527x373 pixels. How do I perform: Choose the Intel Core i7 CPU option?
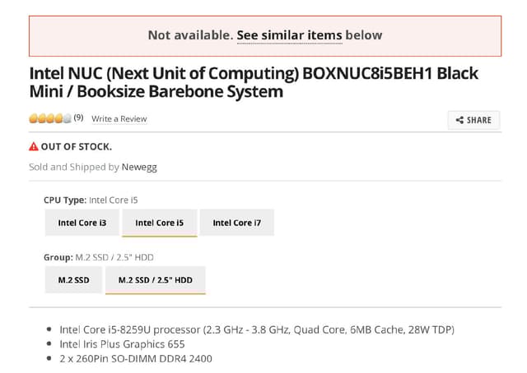[236, 223]
